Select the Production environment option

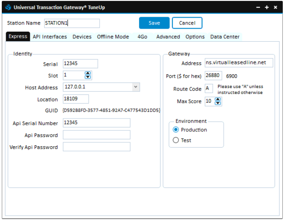(176, 130)
